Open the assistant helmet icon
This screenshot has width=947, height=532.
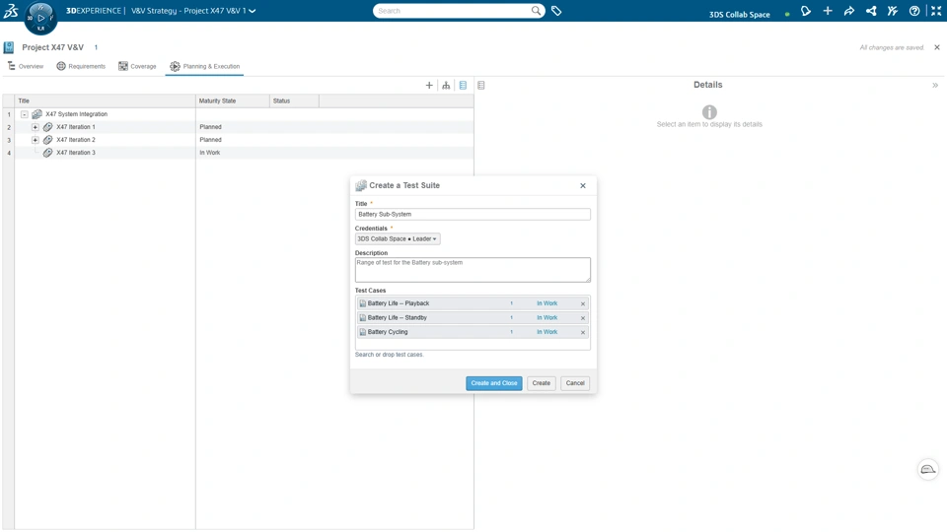pyautogui.click(x=927, y=469)
